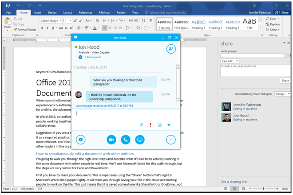Image resolution: width=293 pixels, height=195 pixels.
Task: Switch to the Review ribbon tab
Action: 121,12
